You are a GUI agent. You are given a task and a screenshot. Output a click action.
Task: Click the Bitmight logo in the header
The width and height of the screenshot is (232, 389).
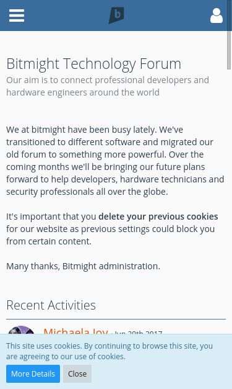[116, 16]
